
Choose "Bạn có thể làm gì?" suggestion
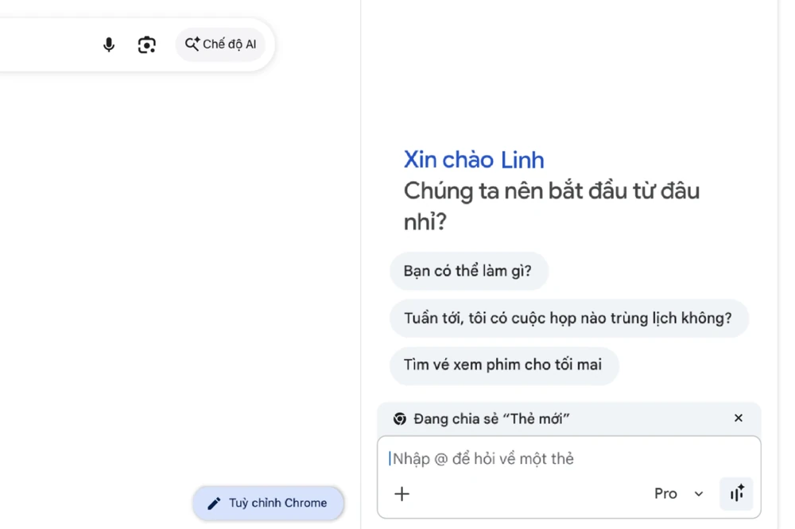468,271
